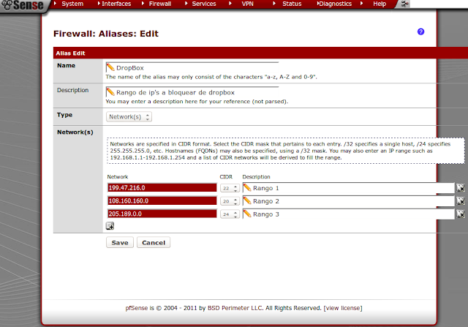Open the VPN menu
Viewport: 468px width, 327px height.
[x=247, y=4]
